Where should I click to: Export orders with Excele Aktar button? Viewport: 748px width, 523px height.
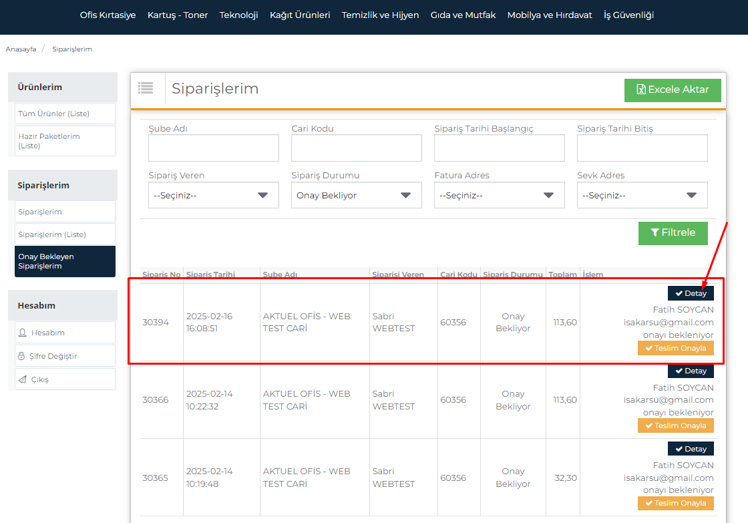(673, 90)
